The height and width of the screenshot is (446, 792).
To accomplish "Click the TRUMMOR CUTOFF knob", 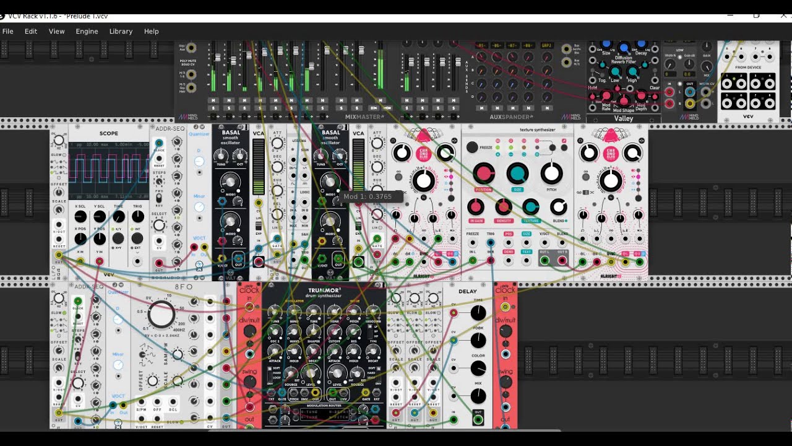I will 334,331.
